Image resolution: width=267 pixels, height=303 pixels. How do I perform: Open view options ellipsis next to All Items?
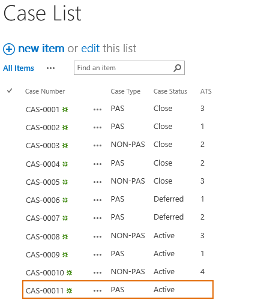click(50, 68)
